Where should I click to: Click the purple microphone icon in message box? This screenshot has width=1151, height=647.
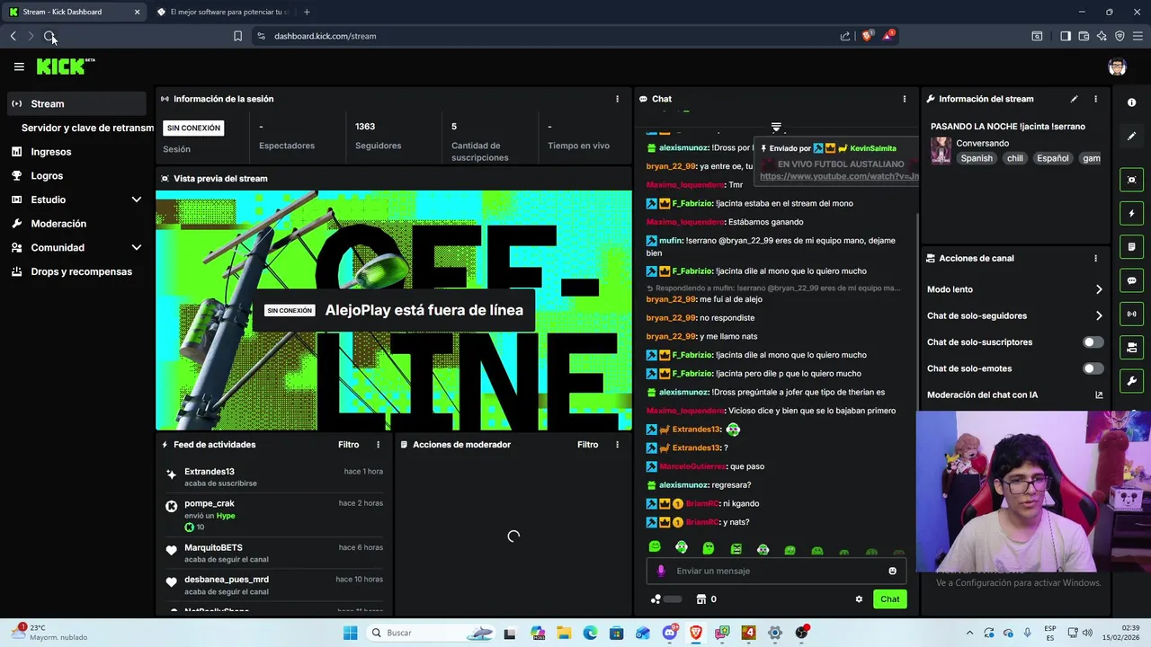tap(661, 571)
